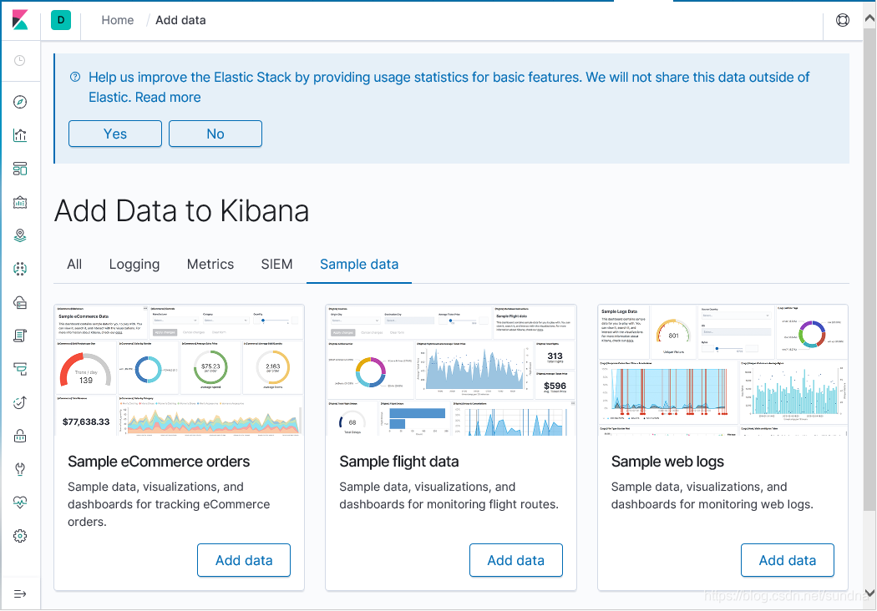This screenshot has width=877, height=611.
Task: Click Sample web logs title
Action: tap(668, 462)
